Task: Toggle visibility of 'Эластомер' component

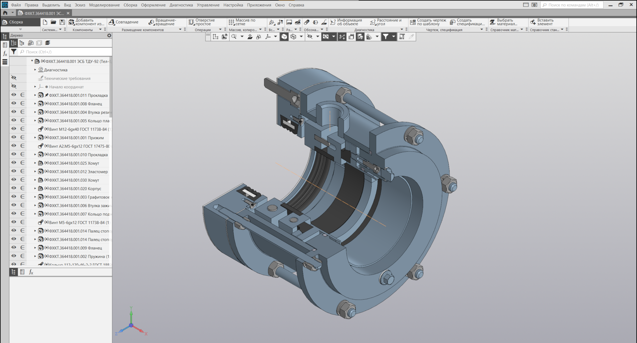Action: (x=14, y=171)
